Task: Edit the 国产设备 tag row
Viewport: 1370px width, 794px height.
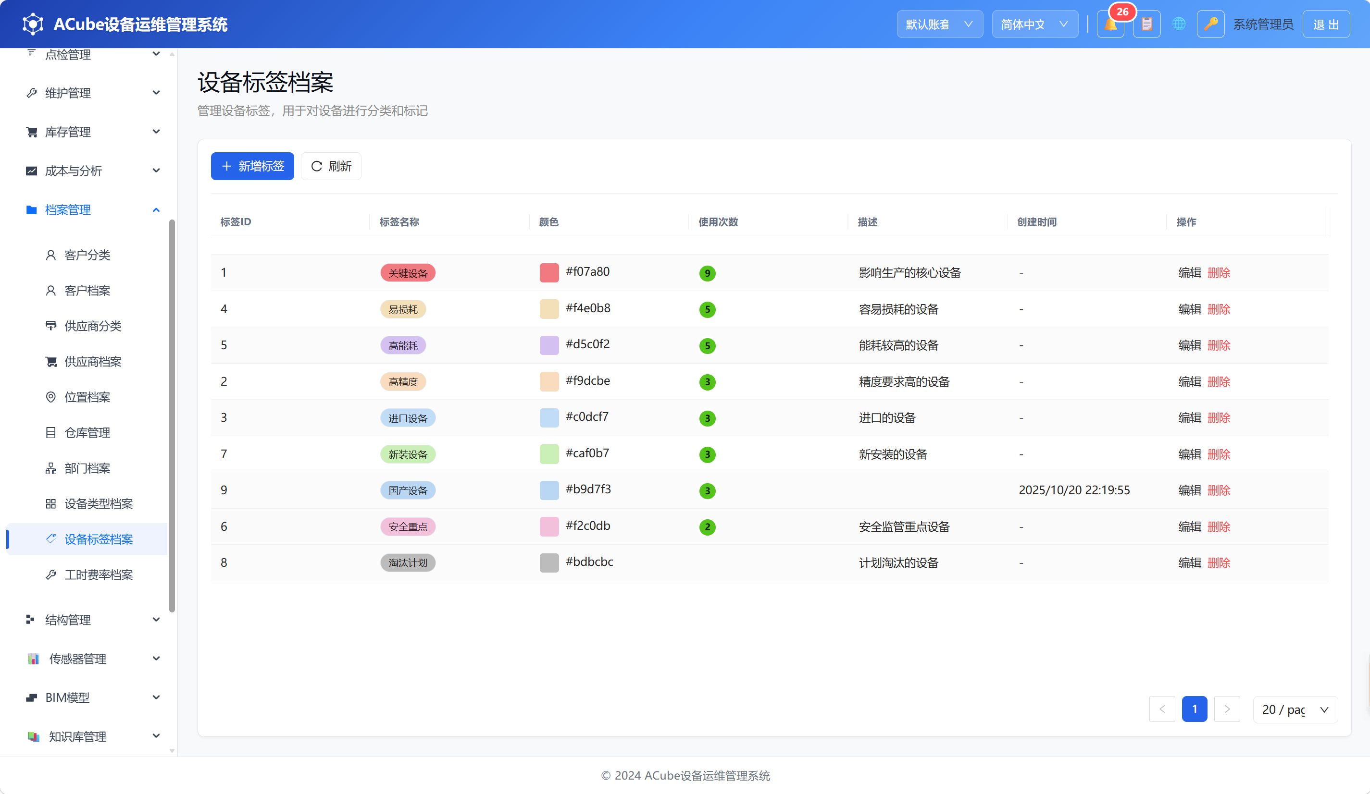Action: coord(1190,490)
